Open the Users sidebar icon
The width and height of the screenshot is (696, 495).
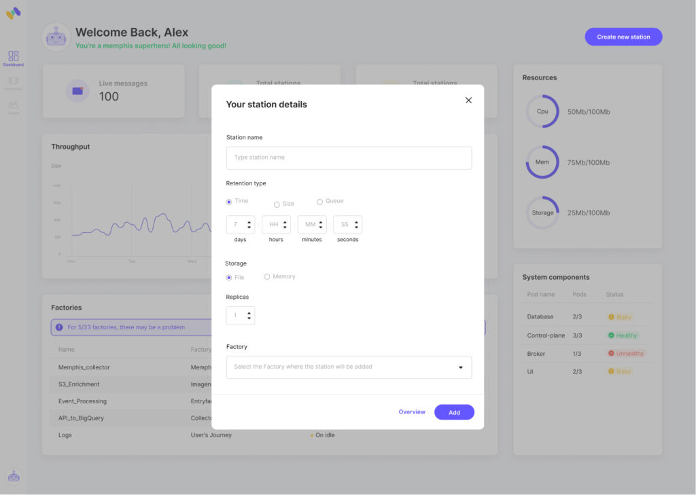pyautogui.click(x=14, y=107)
